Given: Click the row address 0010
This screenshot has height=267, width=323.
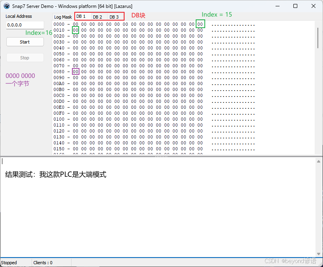Looking at the screenshot, I should (59, 30).
